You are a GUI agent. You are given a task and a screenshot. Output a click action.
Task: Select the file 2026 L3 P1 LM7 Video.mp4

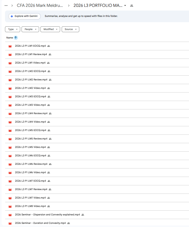pyautogui.click(x=30, y=198)
